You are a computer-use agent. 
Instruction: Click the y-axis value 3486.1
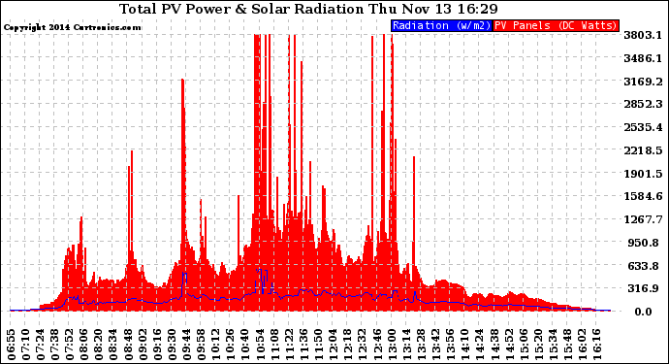point(643,58)
